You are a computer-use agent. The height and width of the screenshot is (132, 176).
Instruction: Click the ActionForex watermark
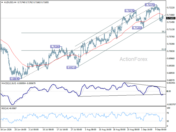point(133,59)
